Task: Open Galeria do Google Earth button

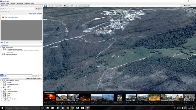Action: (34, 78)
